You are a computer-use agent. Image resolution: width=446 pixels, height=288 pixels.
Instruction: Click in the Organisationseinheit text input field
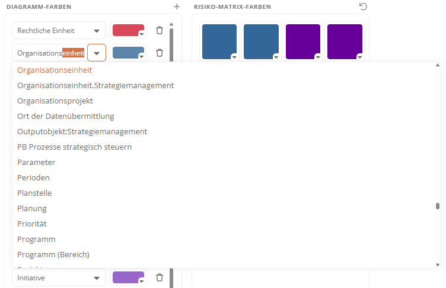[x=50, y=53]
